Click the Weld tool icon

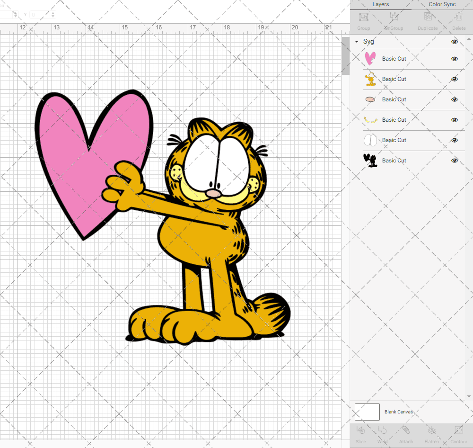click(x=382, y=430)
